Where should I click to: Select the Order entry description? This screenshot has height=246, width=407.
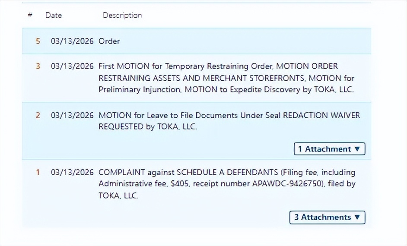pyautogui.click(x=109, y=41)
